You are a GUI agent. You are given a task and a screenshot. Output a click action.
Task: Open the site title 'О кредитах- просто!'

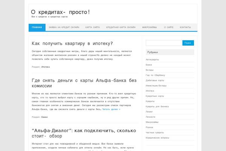click(60, 12)
